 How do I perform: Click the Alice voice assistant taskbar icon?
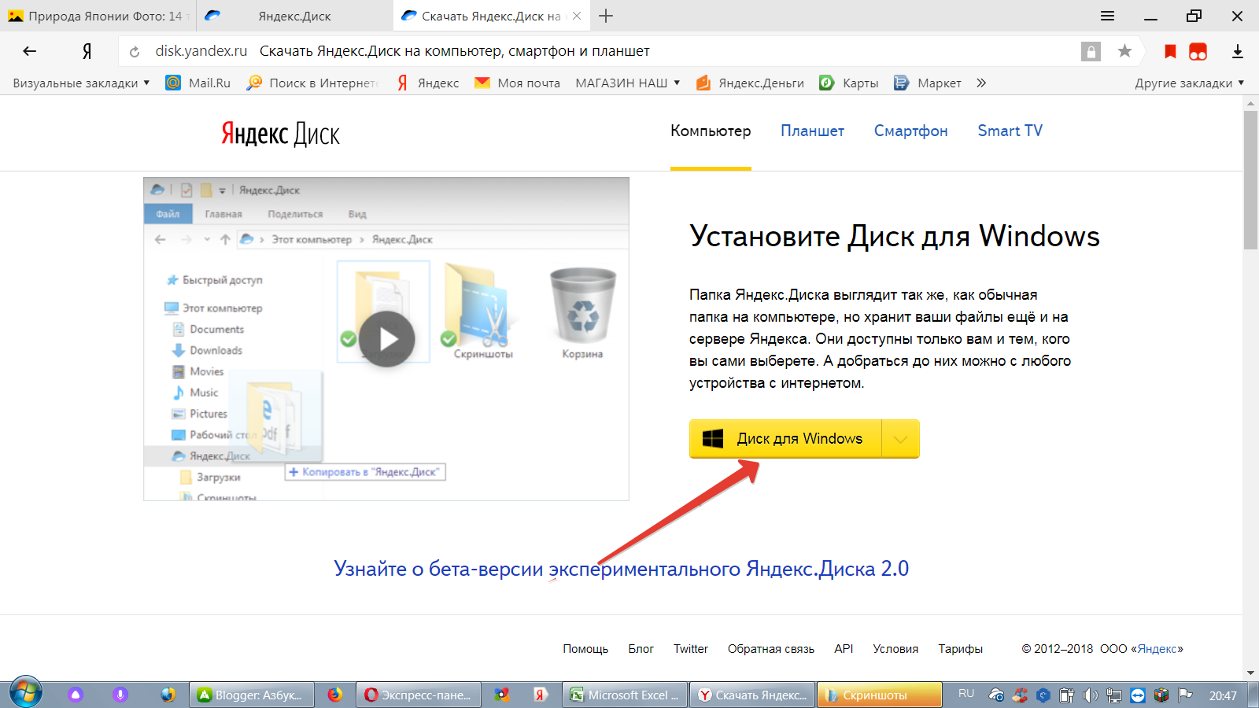point(76,695)
